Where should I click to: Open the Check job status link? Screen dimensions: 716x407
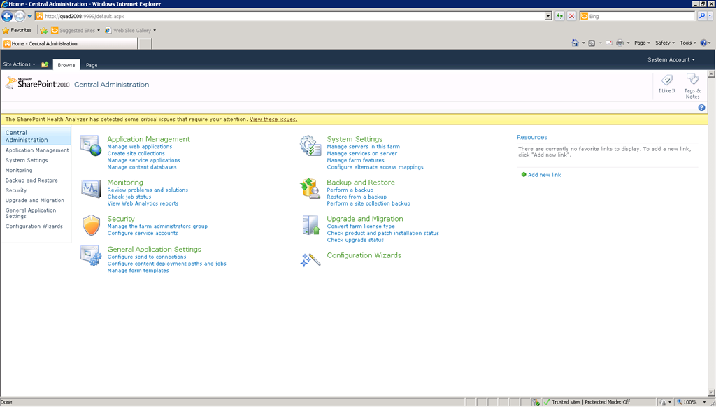[x=129, y=197]
